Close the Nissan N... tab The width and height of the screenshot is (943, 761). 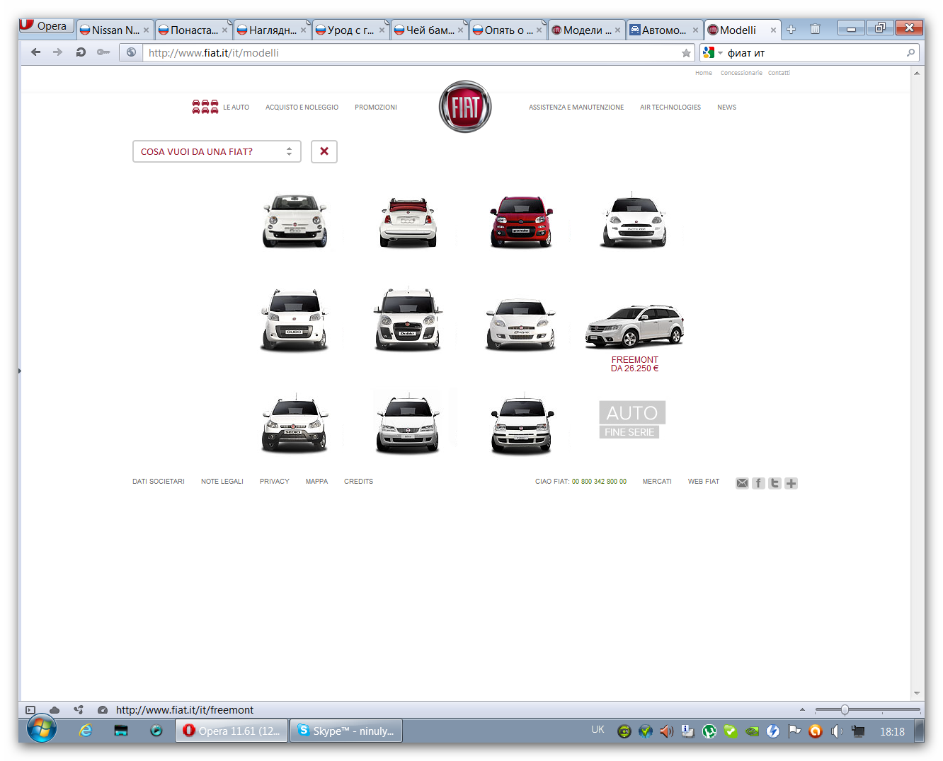(x=146, y=30)
